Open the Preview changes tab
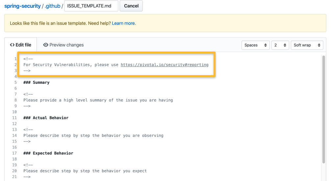The image size is (331, 181). coord(63,45)
